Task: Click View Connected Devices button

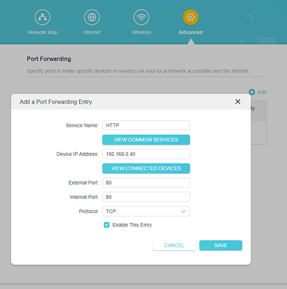Action: [x=146, y=169]
